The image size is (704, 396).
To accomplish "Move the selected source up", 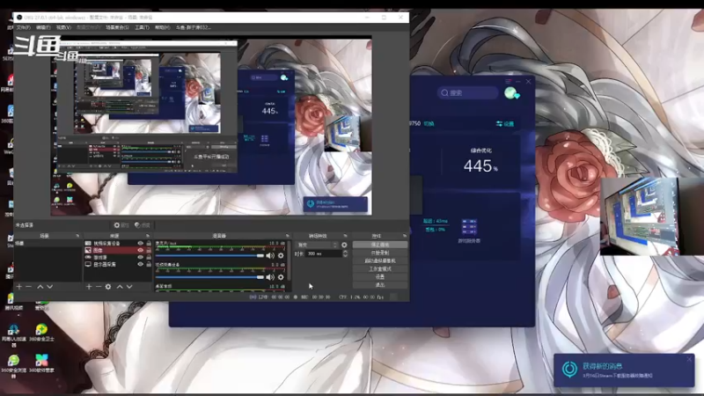I will [120, 287].
